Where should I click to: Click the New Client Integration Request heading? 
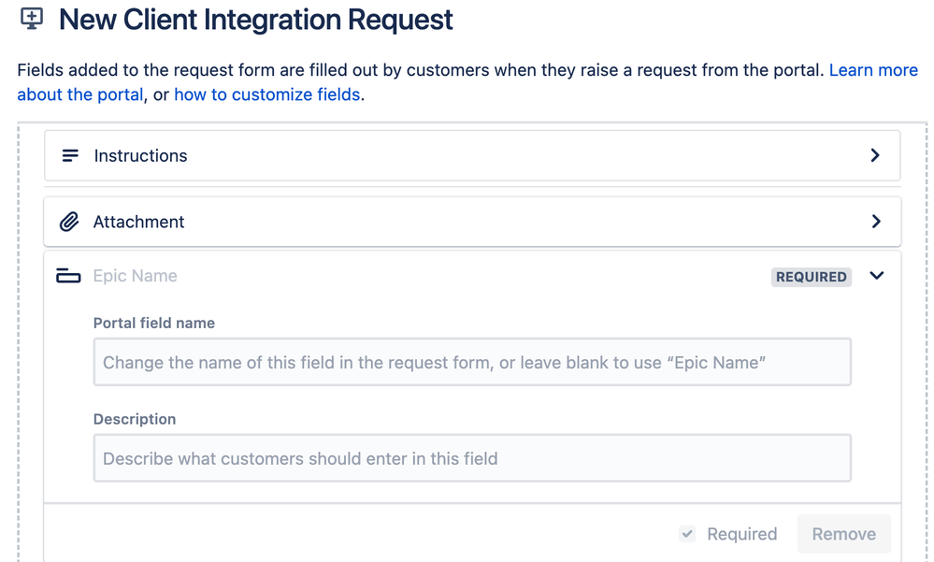tap(255, 20)
